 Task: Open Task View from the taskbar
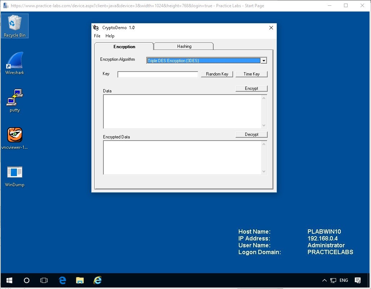coord(44,280)
